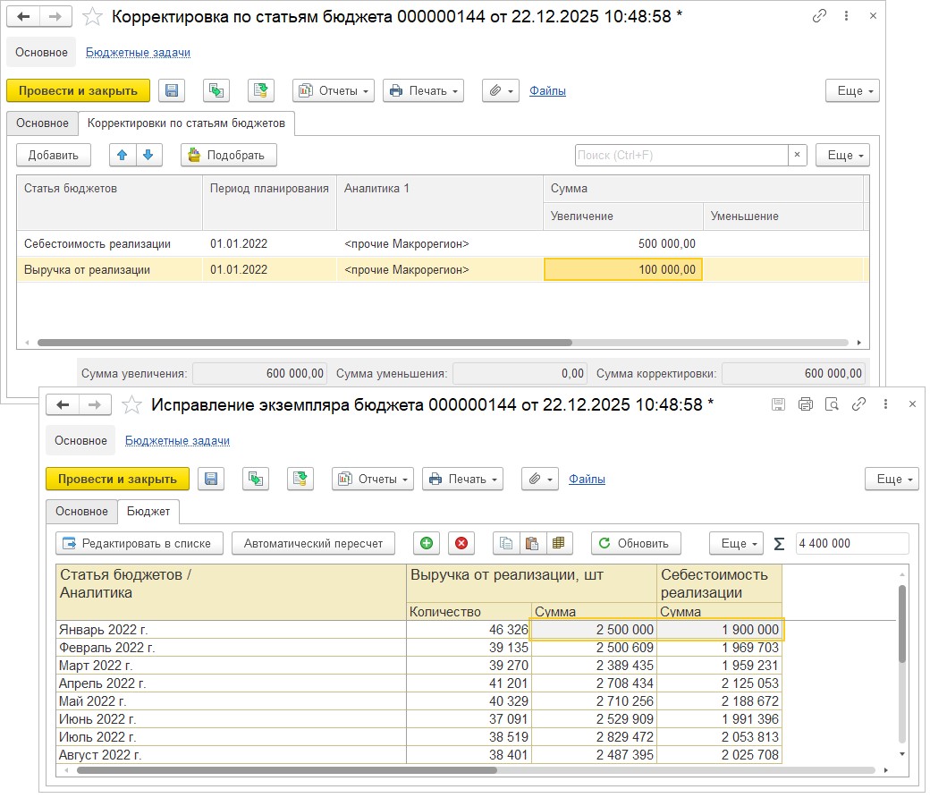The height and width of the screenshot is (798, 930).
Task: Click the red delete icon in Бюджет toolbar
Action: (x=461, y=543)
